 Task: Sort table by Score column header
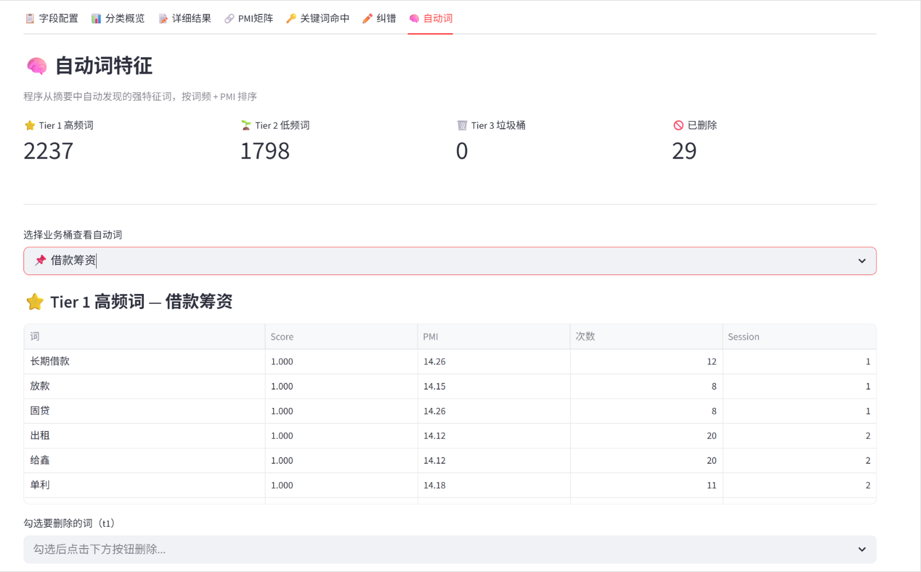coord(341,336)
